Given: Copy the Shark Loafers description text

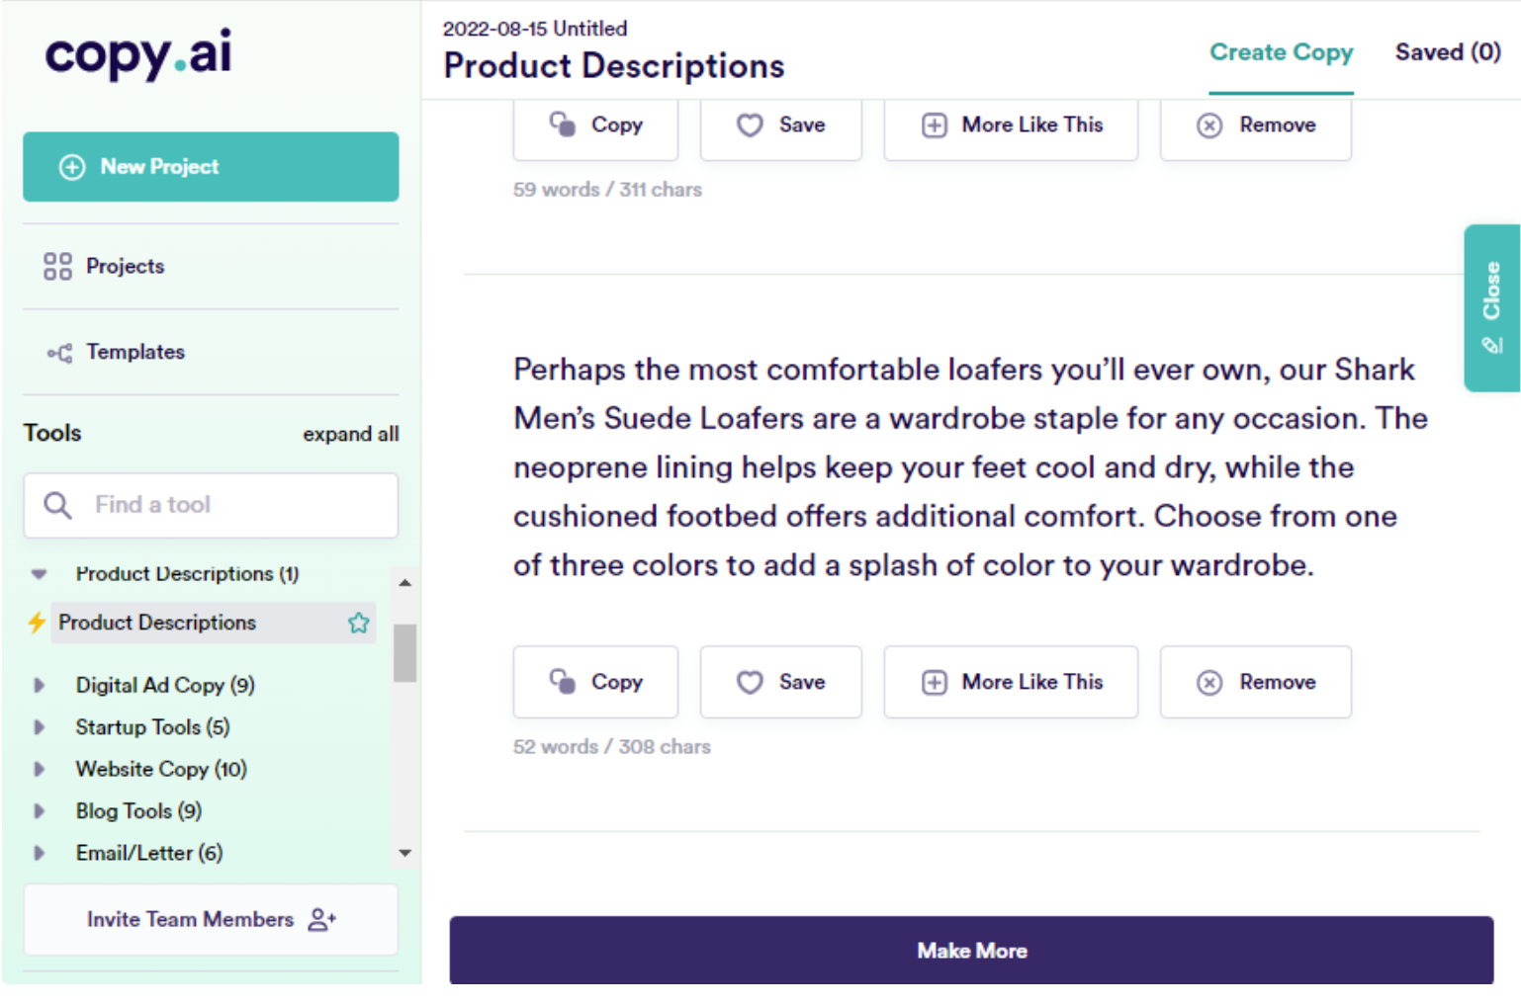Looking at the screenshot, I should 595,682.
